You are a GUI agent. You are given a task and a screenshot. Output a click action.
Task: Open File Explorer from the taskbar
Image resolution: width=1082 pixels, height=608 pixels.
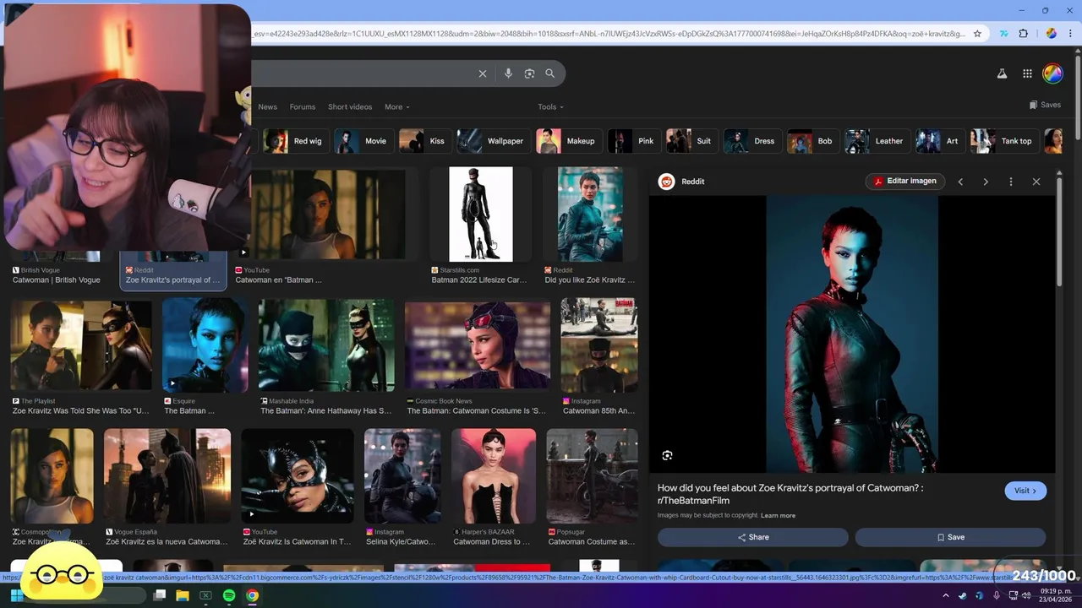(x=182, y=596)
